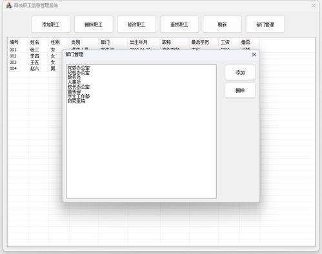
Task: Open 部门管理 from the toolbar
Action: point(265,24)
